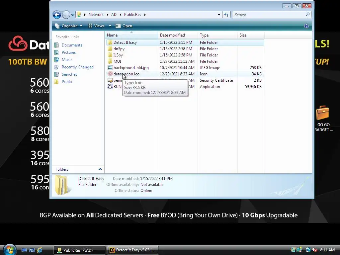Sort by the Size column header
Image resolution: width=340 pixels, height=255 pixels.
coord(251,35)
